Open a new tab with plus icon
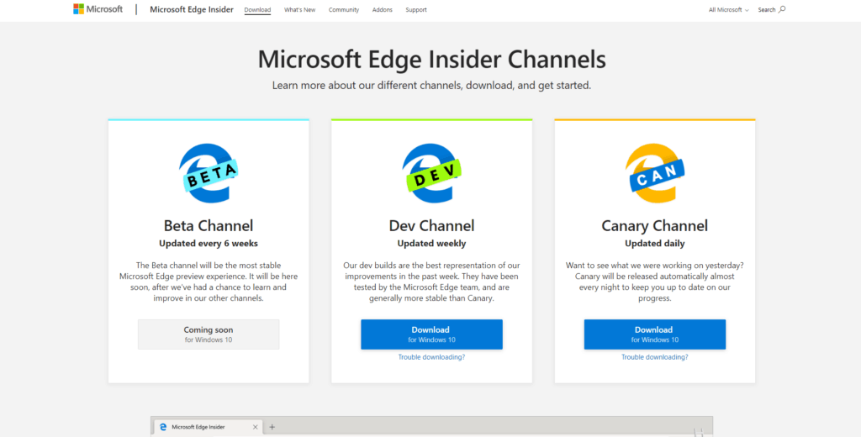This screenshot has width=861, height=437. pyautogui.click(x=272, y=427)
